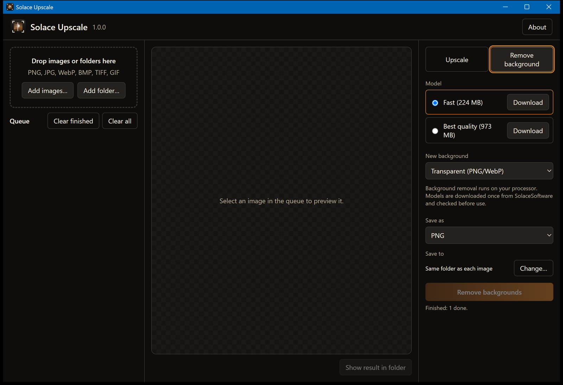Click 'Same folder as each image' text
The image size is (563, 385).
click(459, 269)
